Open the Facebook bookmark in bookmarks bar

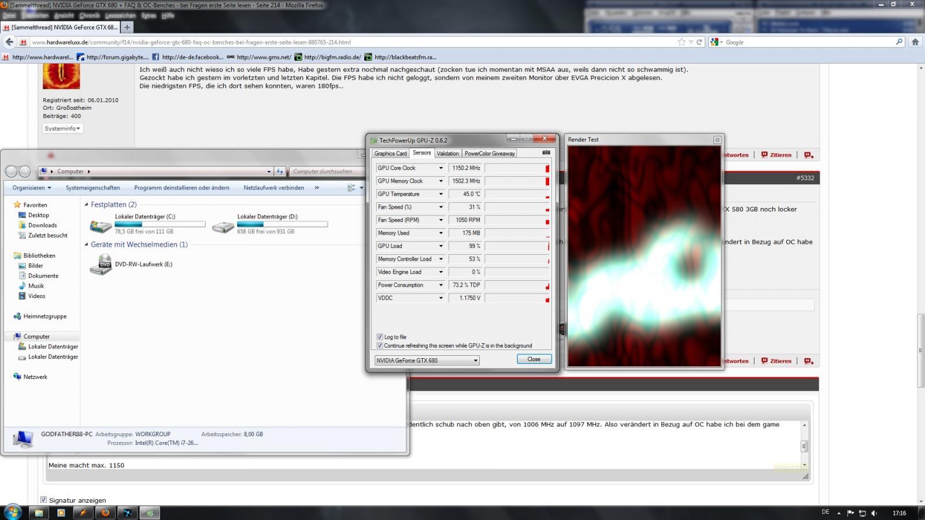pos(187,57)
